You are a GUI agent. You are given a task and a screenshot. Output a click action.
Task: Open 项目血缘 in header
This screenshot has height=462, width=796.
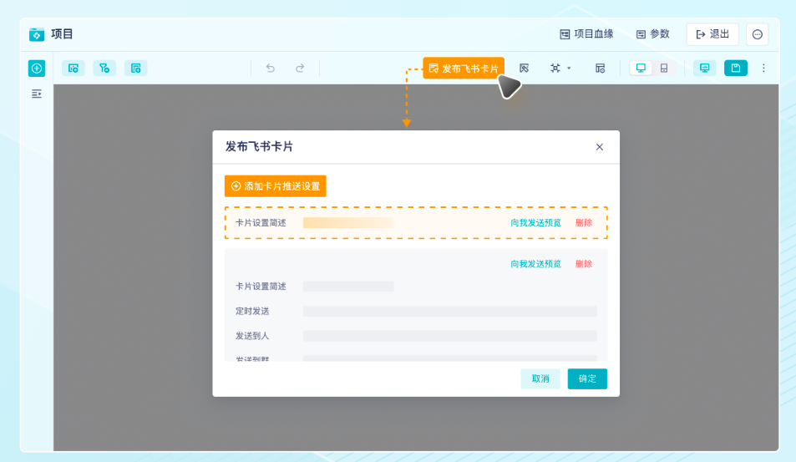point(587,34)
